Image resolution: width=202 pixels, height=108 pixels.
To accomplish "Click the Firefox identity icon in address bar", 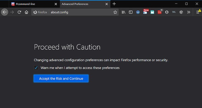I will click(x=40, y=12).
